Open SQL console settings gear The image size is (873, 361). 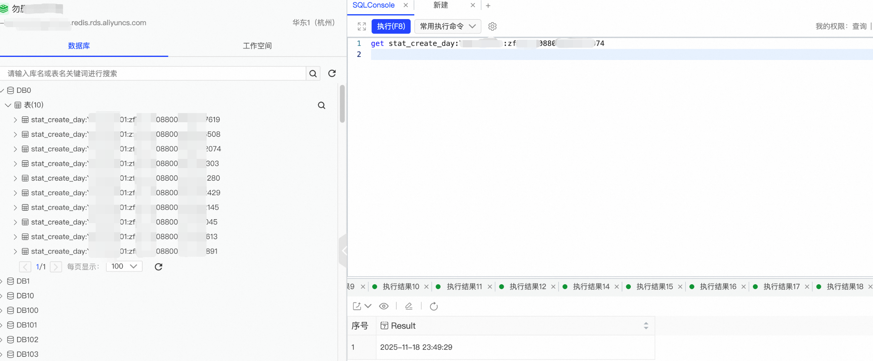pos(492,26)
